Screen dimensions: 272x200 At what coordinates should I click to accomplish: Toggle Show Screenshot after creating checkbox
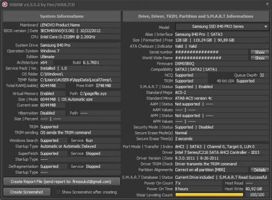(58, 192)
